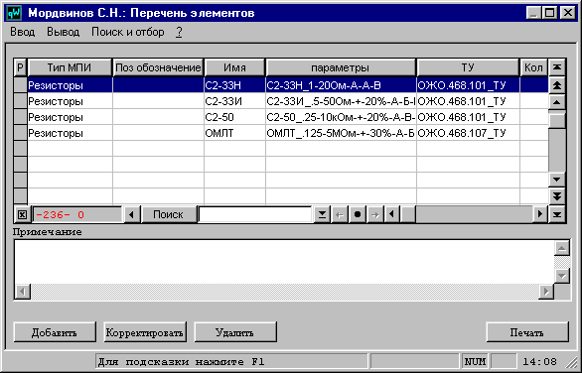Toggle row selector of ОМЛТ row
Screen dimensions: 582x373
(x=21, y=133)
